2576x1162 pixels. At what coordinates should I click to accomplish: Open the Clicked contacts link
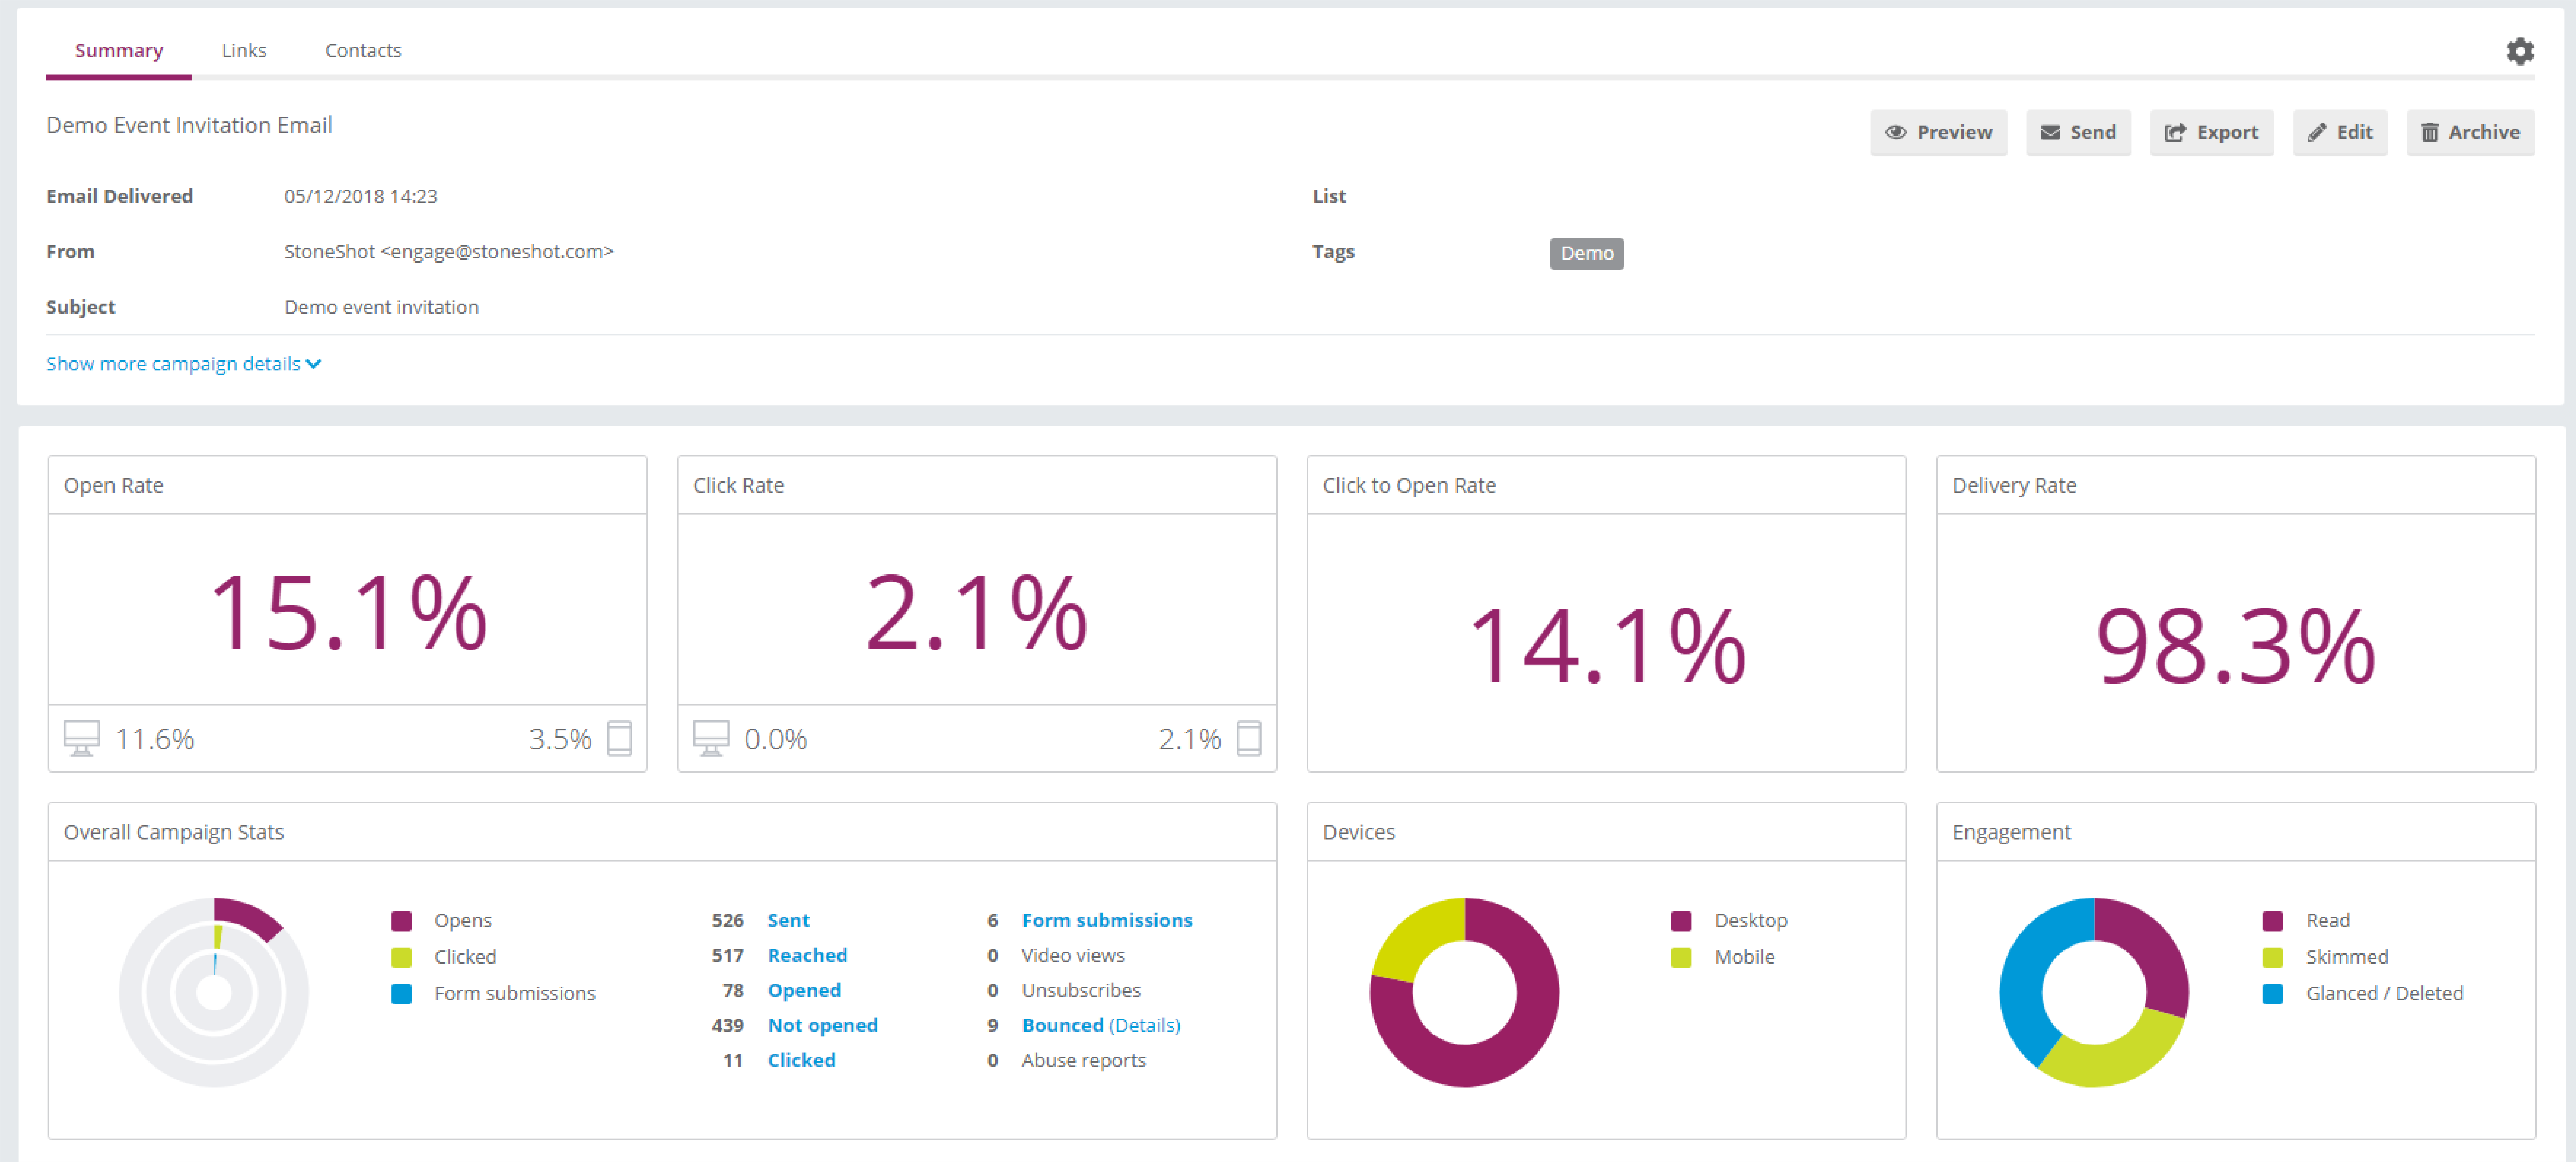(x=801, y=1060)
